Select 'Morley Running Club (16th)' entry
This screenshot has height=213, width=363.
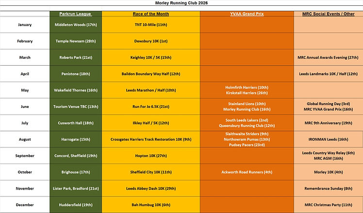tap(247, 109)
